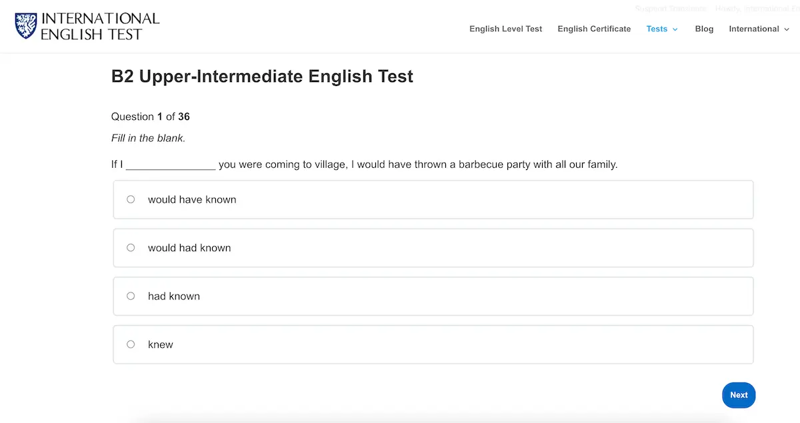Click the answer card containing 'knew'
Screen dimensions: 800x423
pos(433,344)
